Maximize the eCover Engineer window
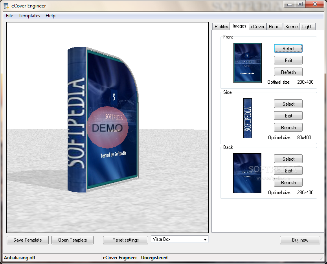 300,4
